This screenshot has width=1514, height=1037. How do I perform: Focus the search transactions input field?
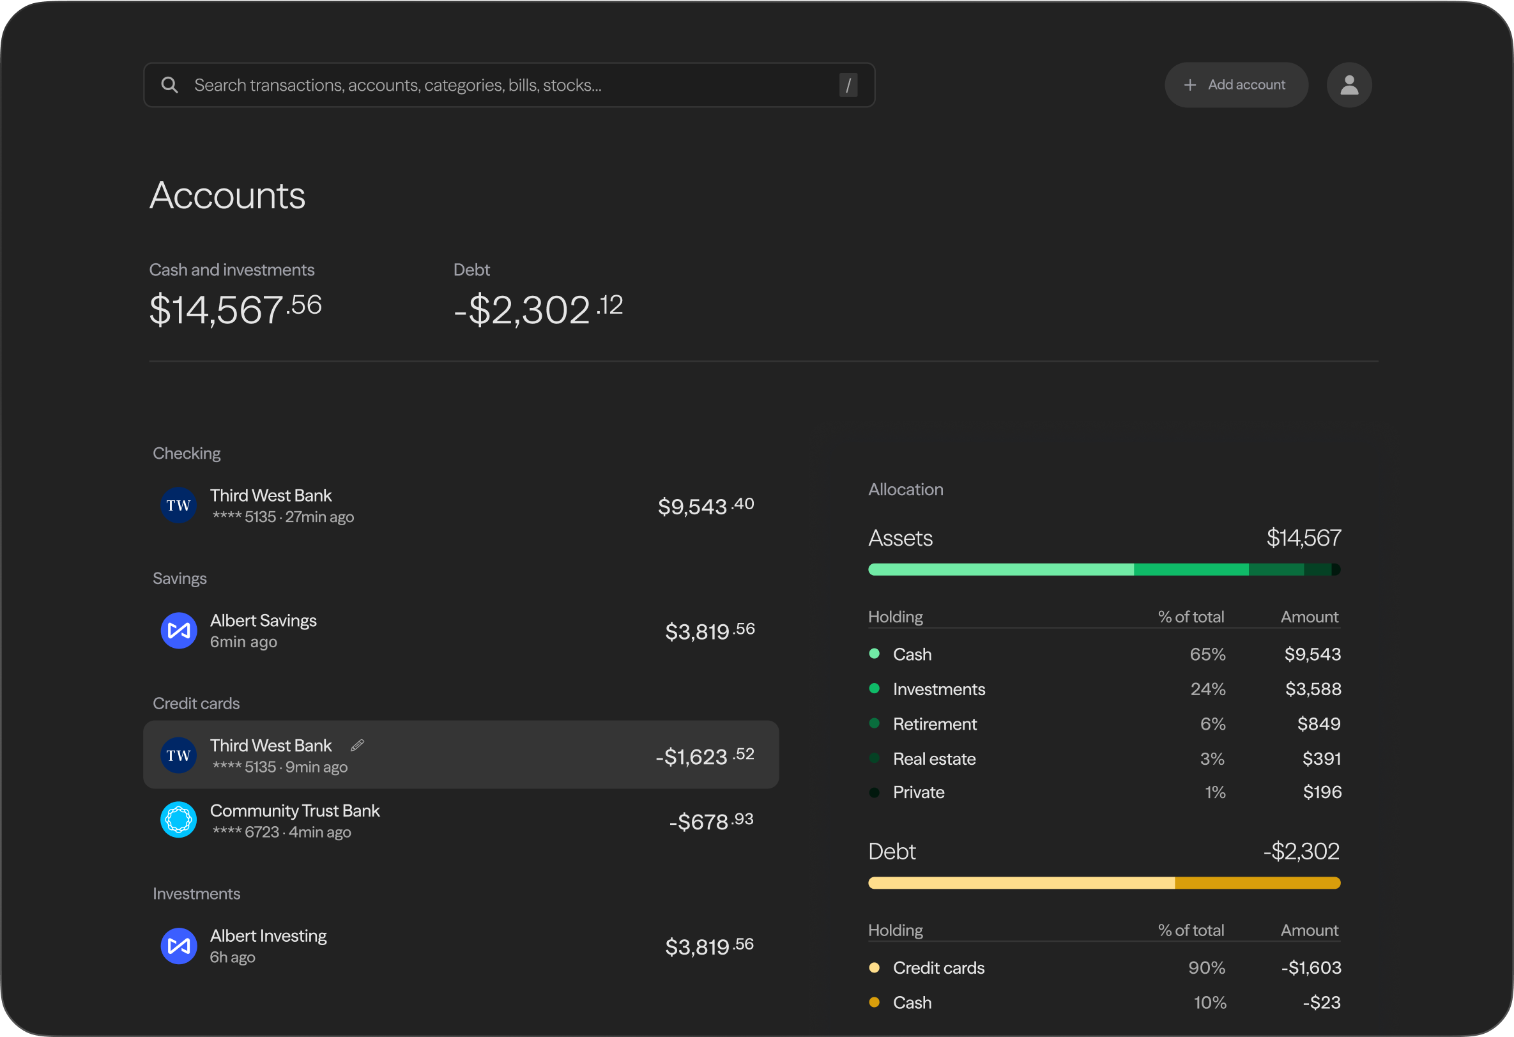tap(508, 85)
